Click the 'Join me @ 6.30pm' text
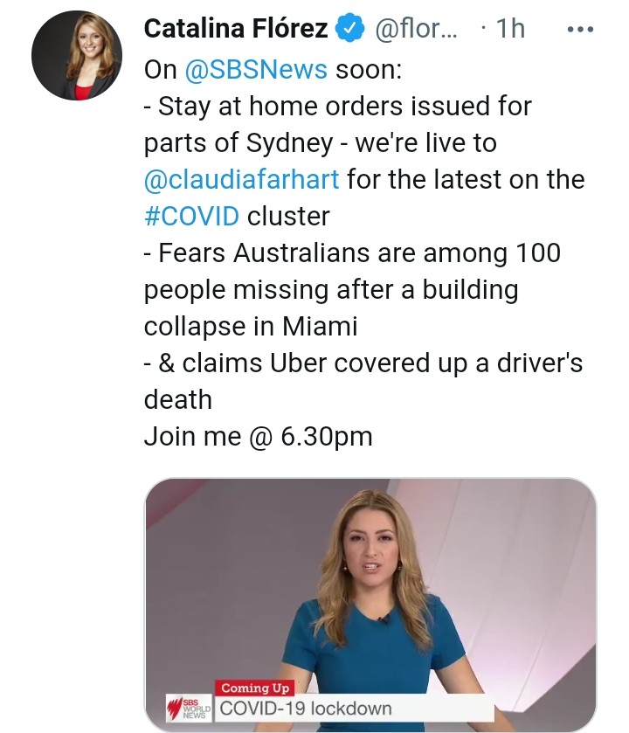Viewport: 629px width, 733px height. pyautogui.click(x=258, y=436)
